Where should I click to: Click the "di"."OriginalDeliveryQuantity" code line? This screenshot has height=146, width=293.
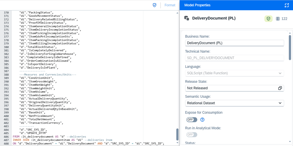tap(45, 102)
